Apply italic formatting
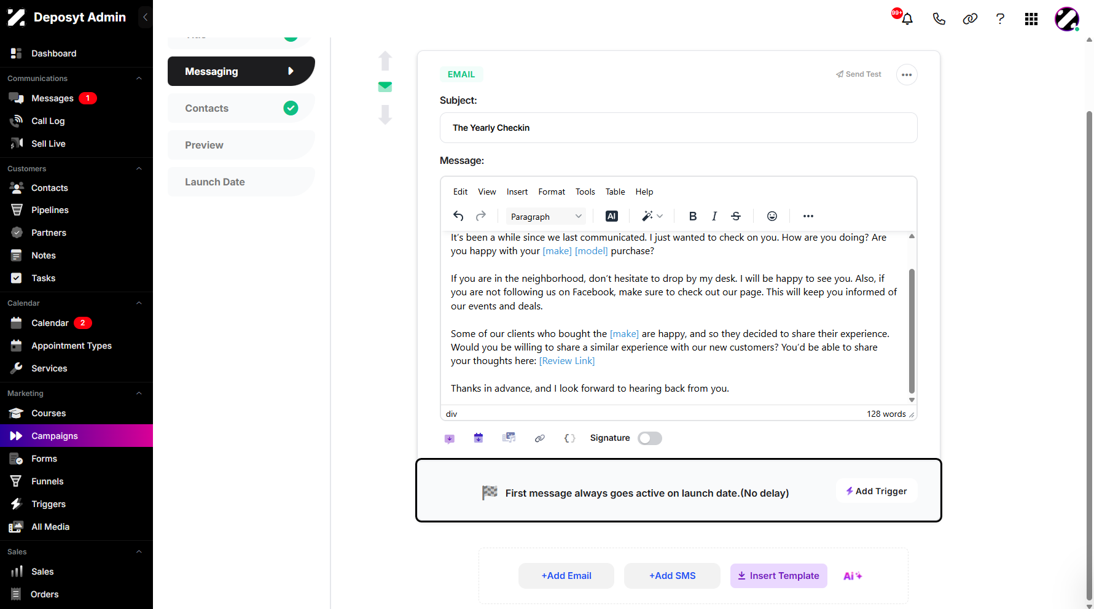 (x=714, y=216)
